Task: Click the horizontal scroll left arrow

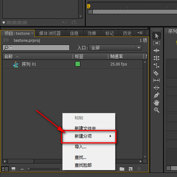Action: [x=5, y=161]
